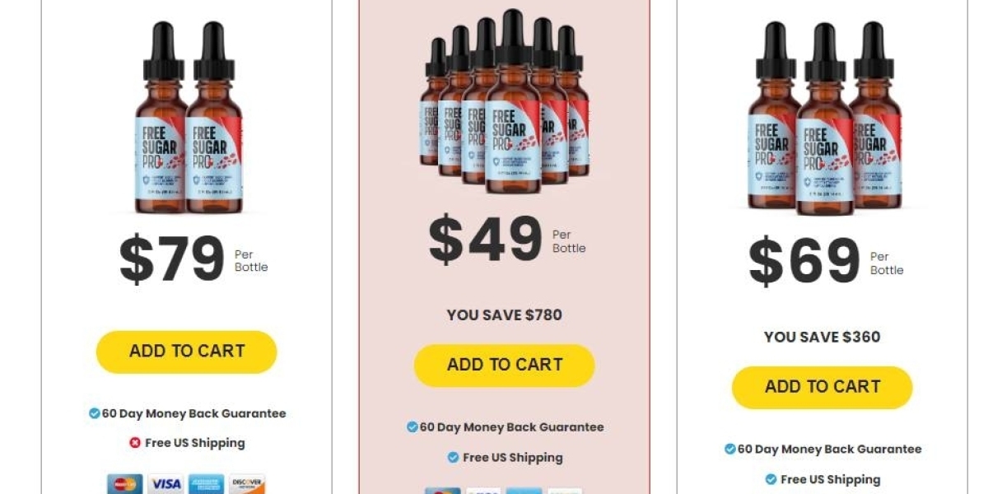Viewport: 988px width, 494px height.
Task: Click blue checkmark beside $49 Free US Shipping
Action: tap(453, 457)
